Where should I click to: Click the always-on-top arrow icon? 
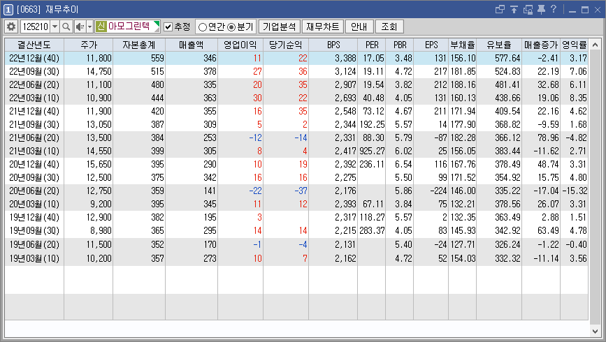(x=514, y=9)
